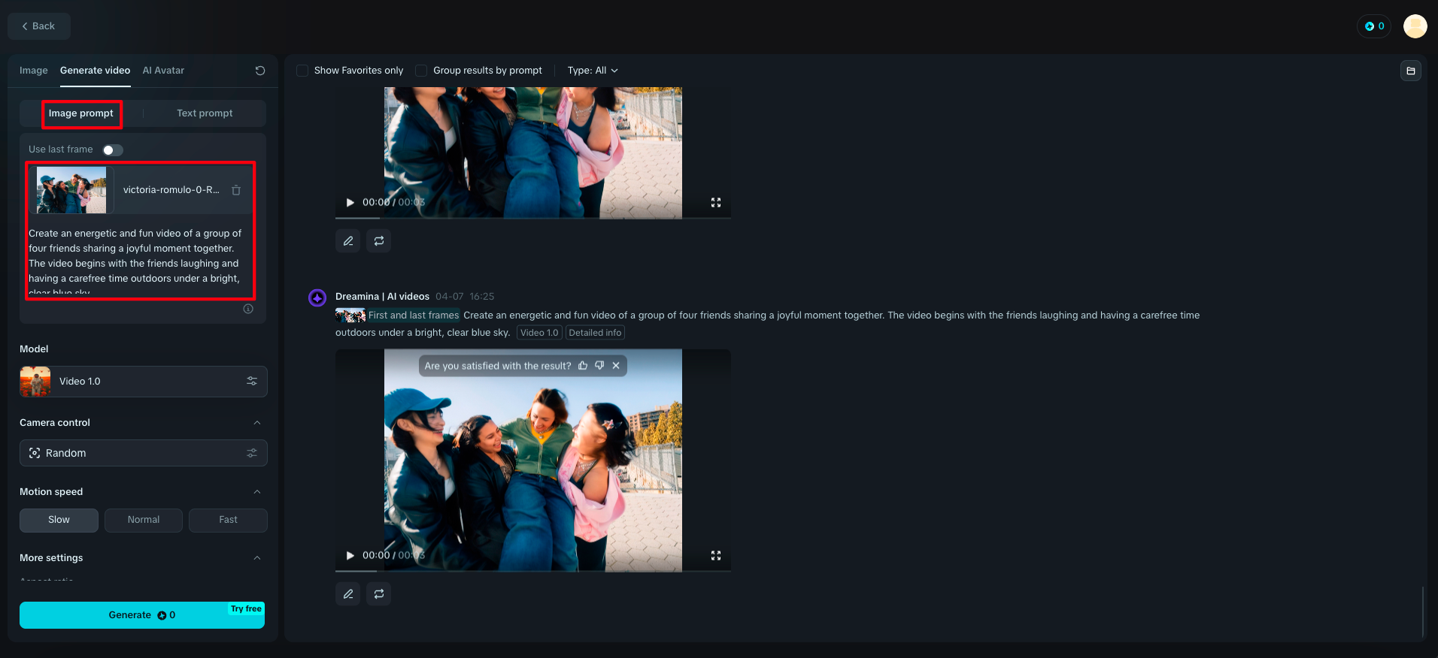Set motion speed to Slow
Image resolution: width=1438 pixels, height=658 pixels.
[x=59, y=520]
